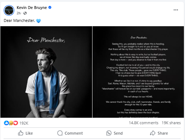Click the speech bubble Comment icon

coord(60,133)
